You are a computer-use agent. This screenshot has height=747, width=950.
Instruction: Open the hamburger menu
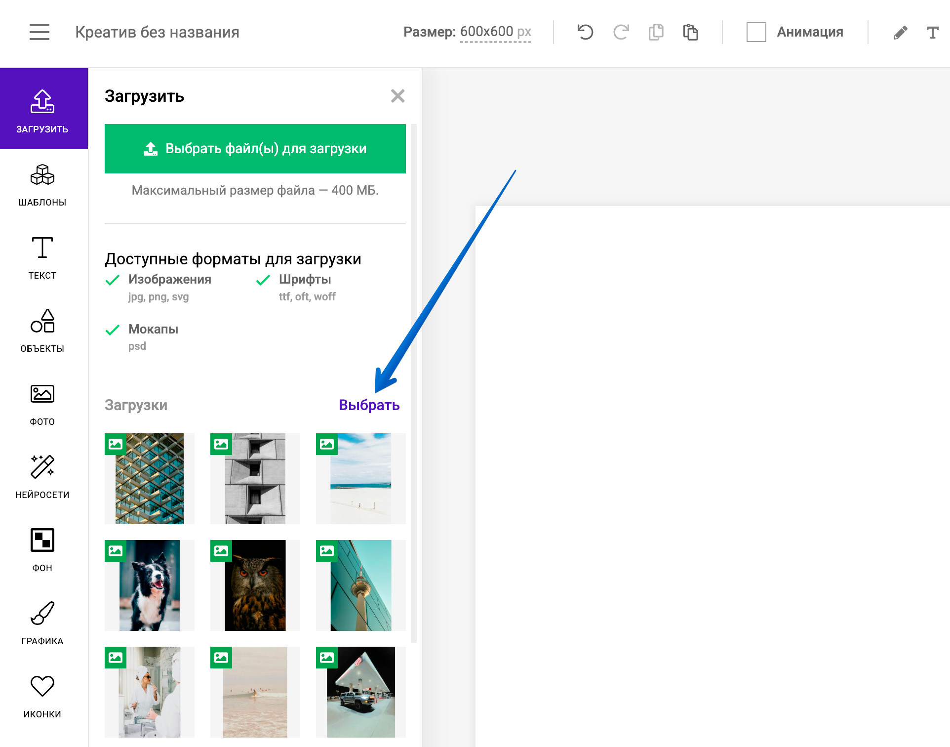[x=40, y=32]
